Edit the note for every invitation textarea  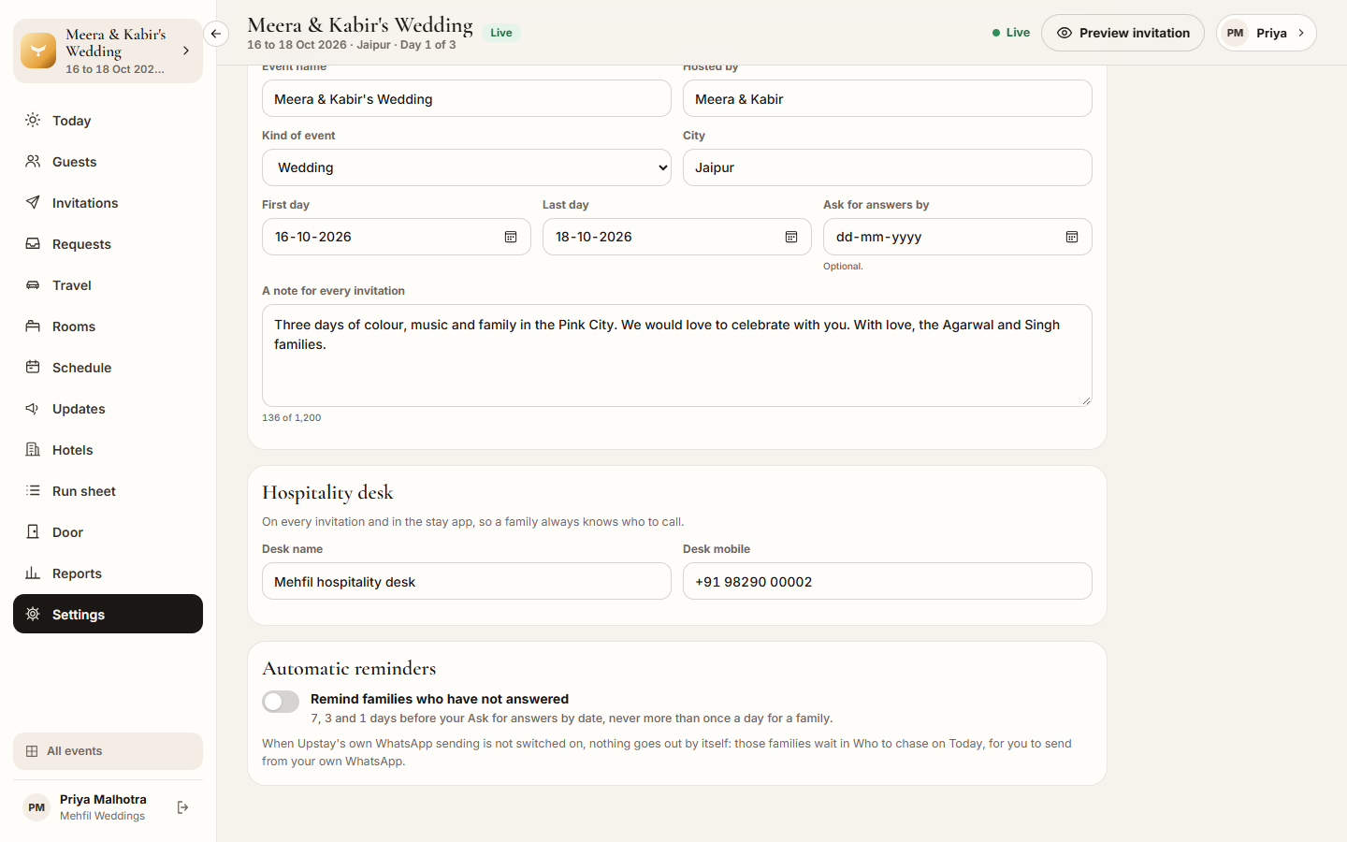(x=677, y=356)
